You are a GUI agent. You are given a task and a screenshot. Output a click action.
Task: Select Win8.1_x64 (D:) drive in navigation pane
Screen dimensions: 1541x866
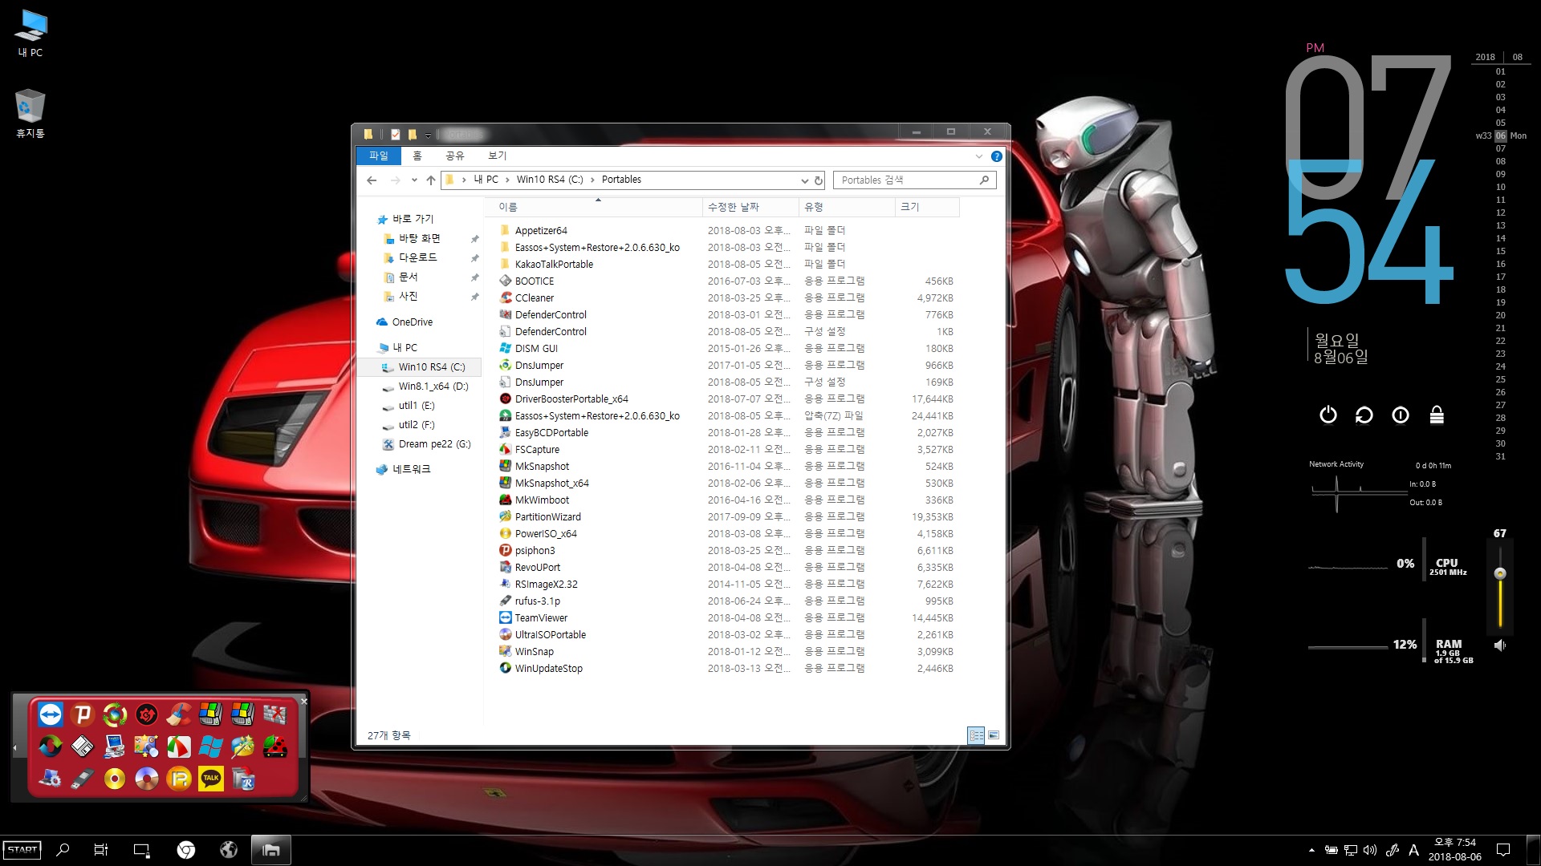[x=433, y=386]
